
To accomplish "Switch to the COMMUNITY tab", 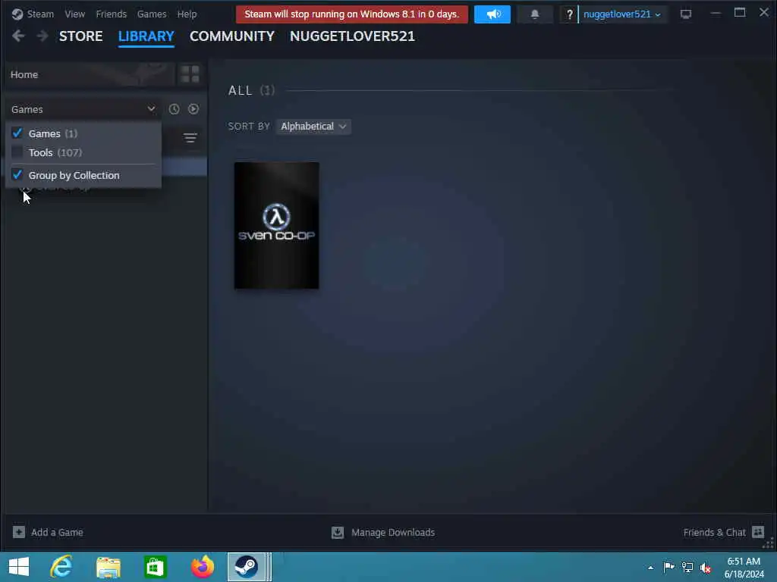I will (x=232, y=36).
